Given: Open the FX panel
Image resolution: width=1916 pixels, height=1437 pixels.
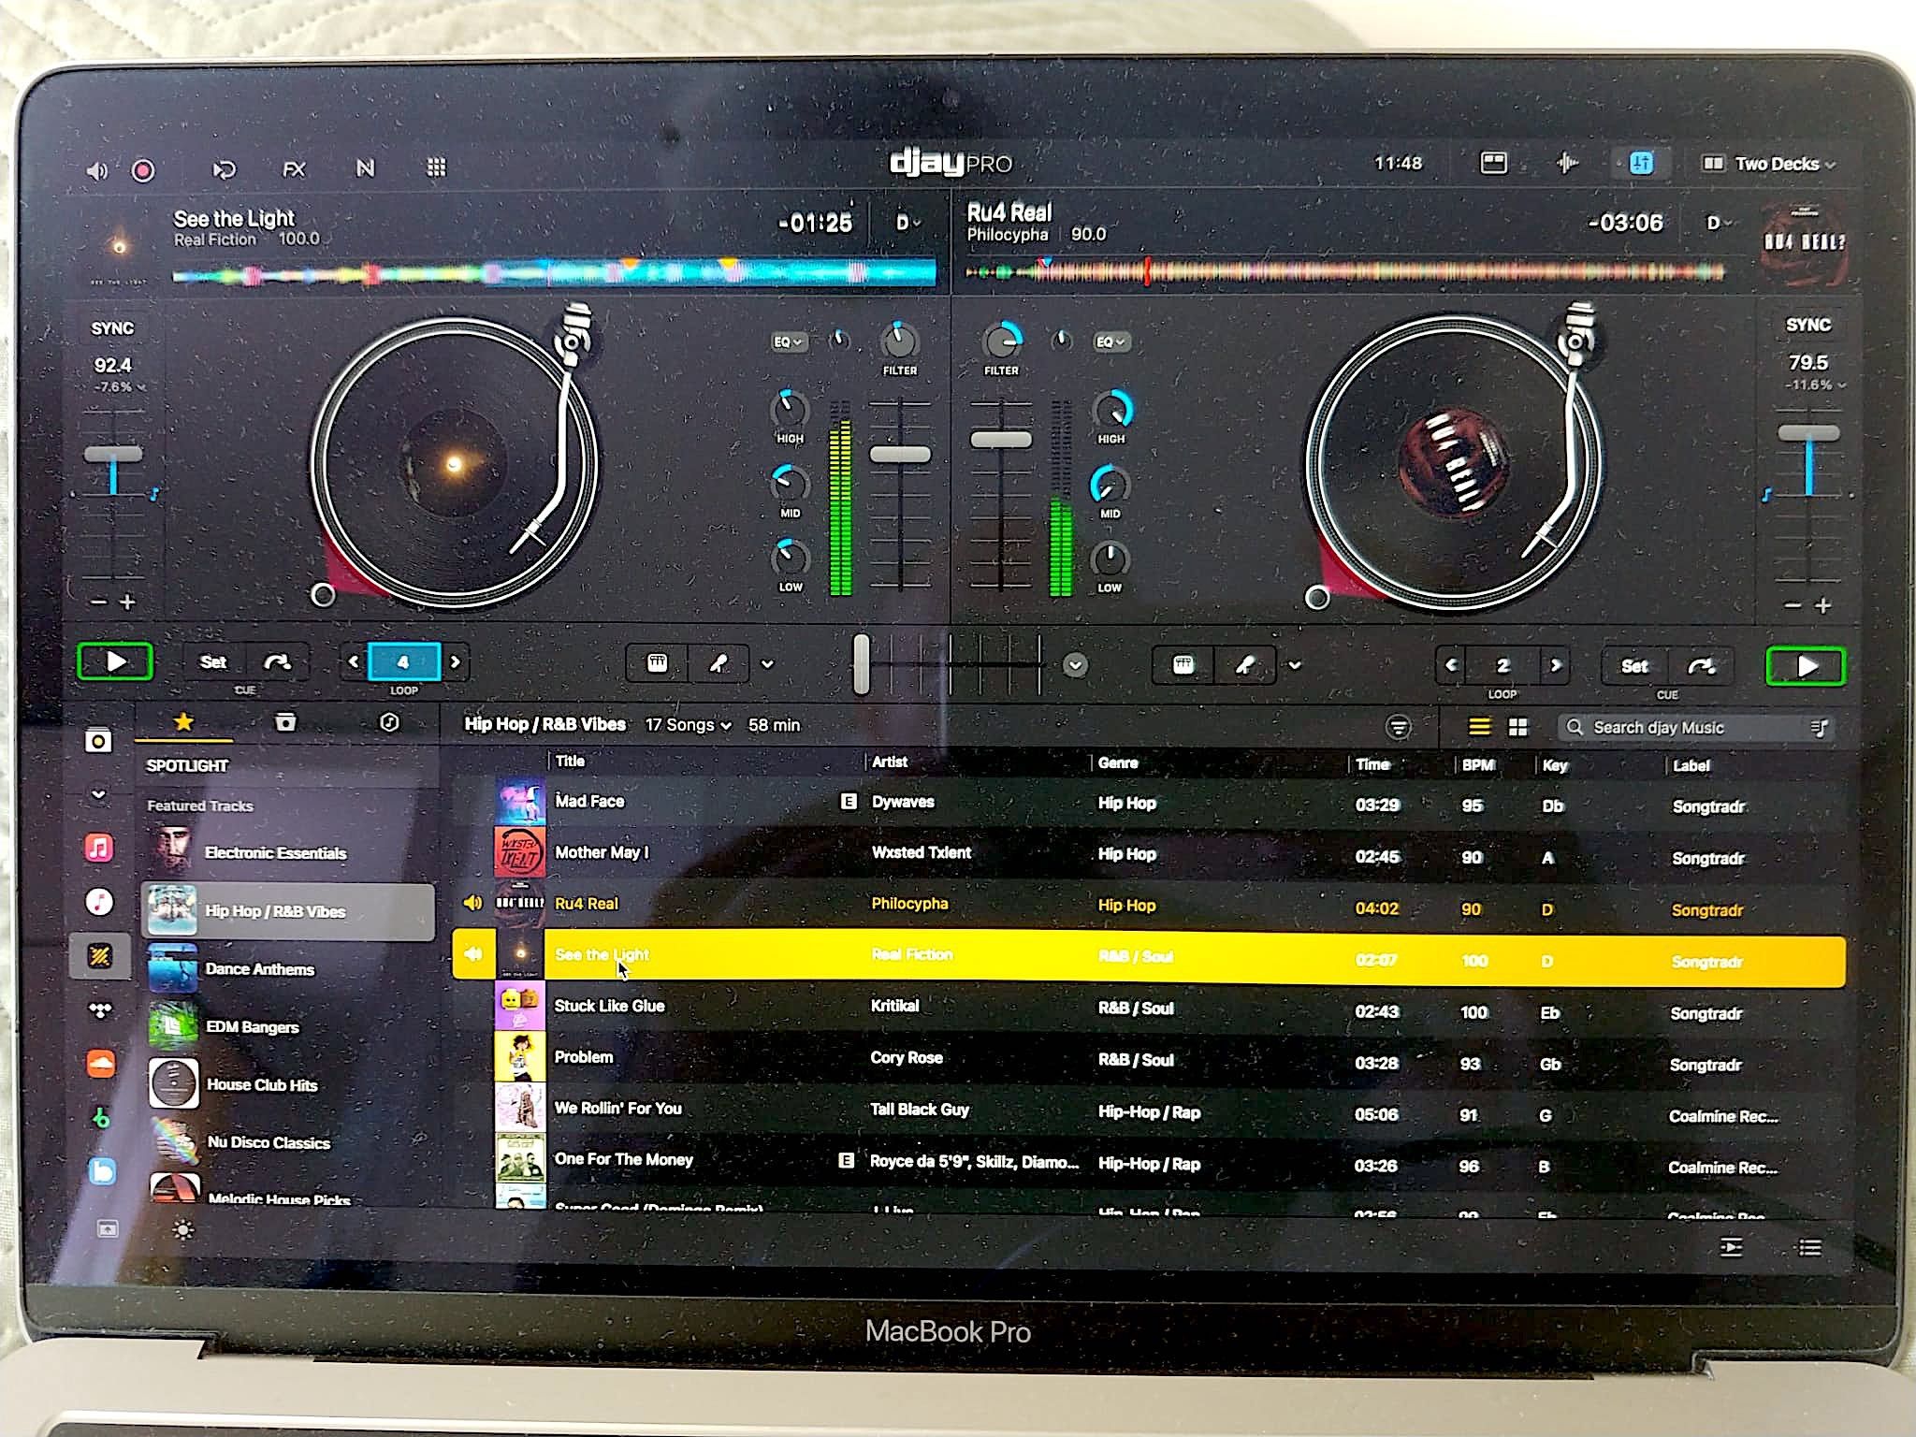Looking at the screenshot, I should [294, 169].
